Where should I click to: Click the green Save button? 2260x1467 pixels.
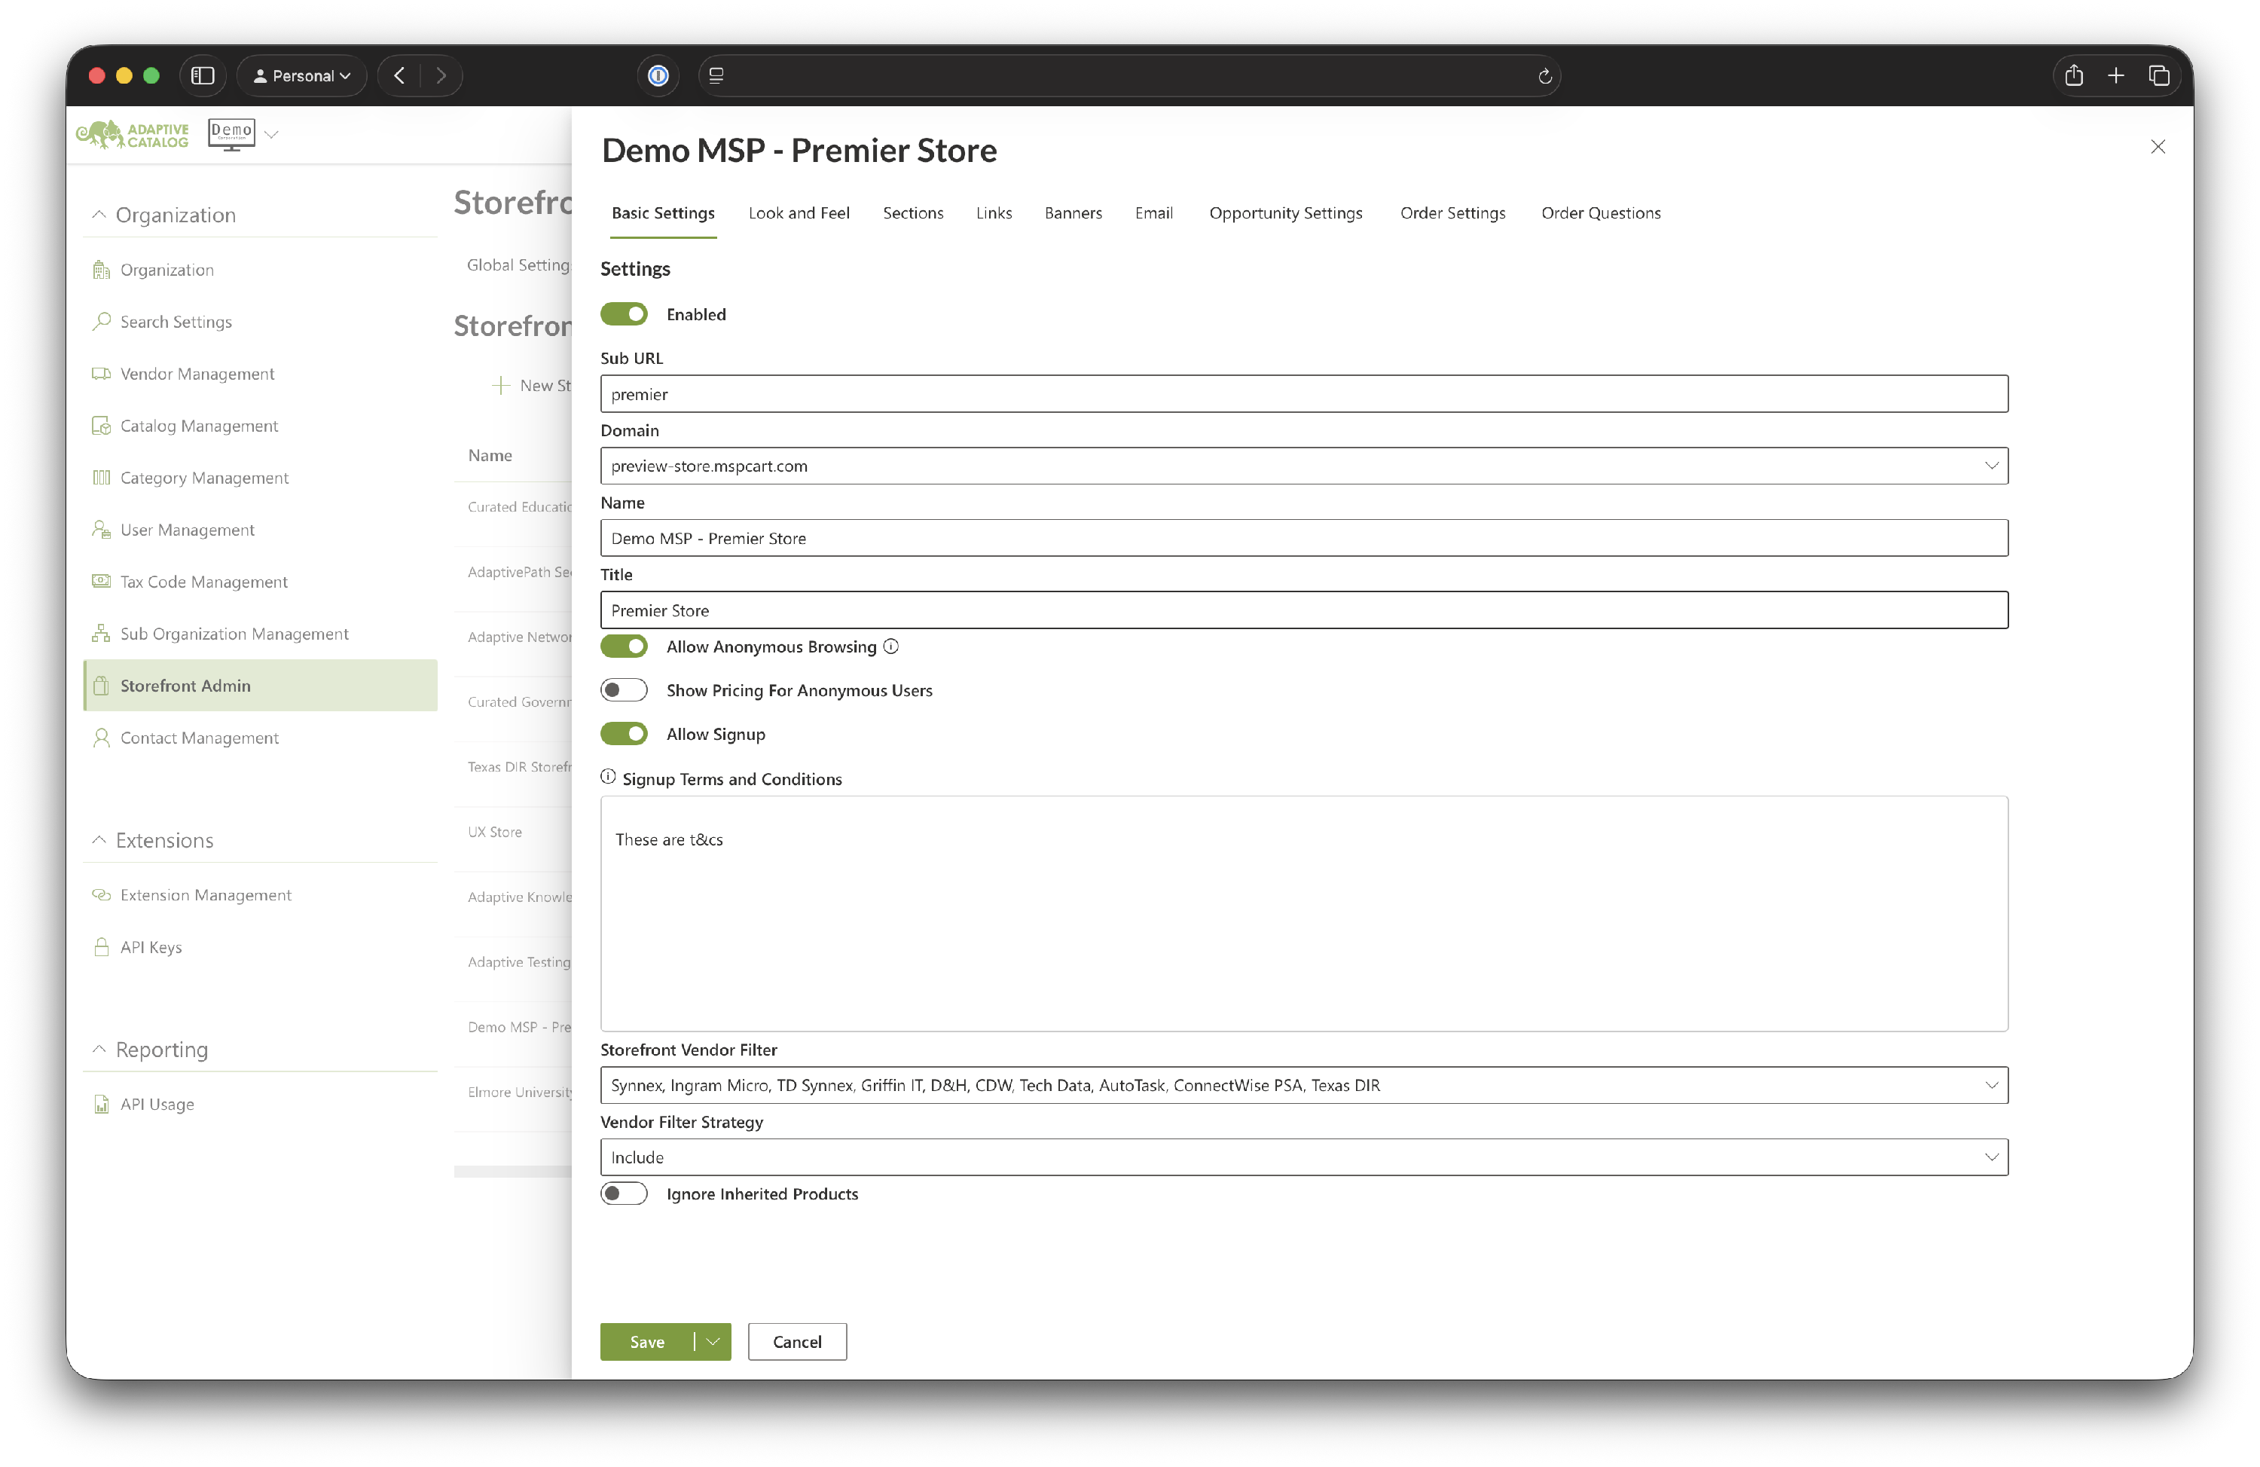click(646, 1342)
